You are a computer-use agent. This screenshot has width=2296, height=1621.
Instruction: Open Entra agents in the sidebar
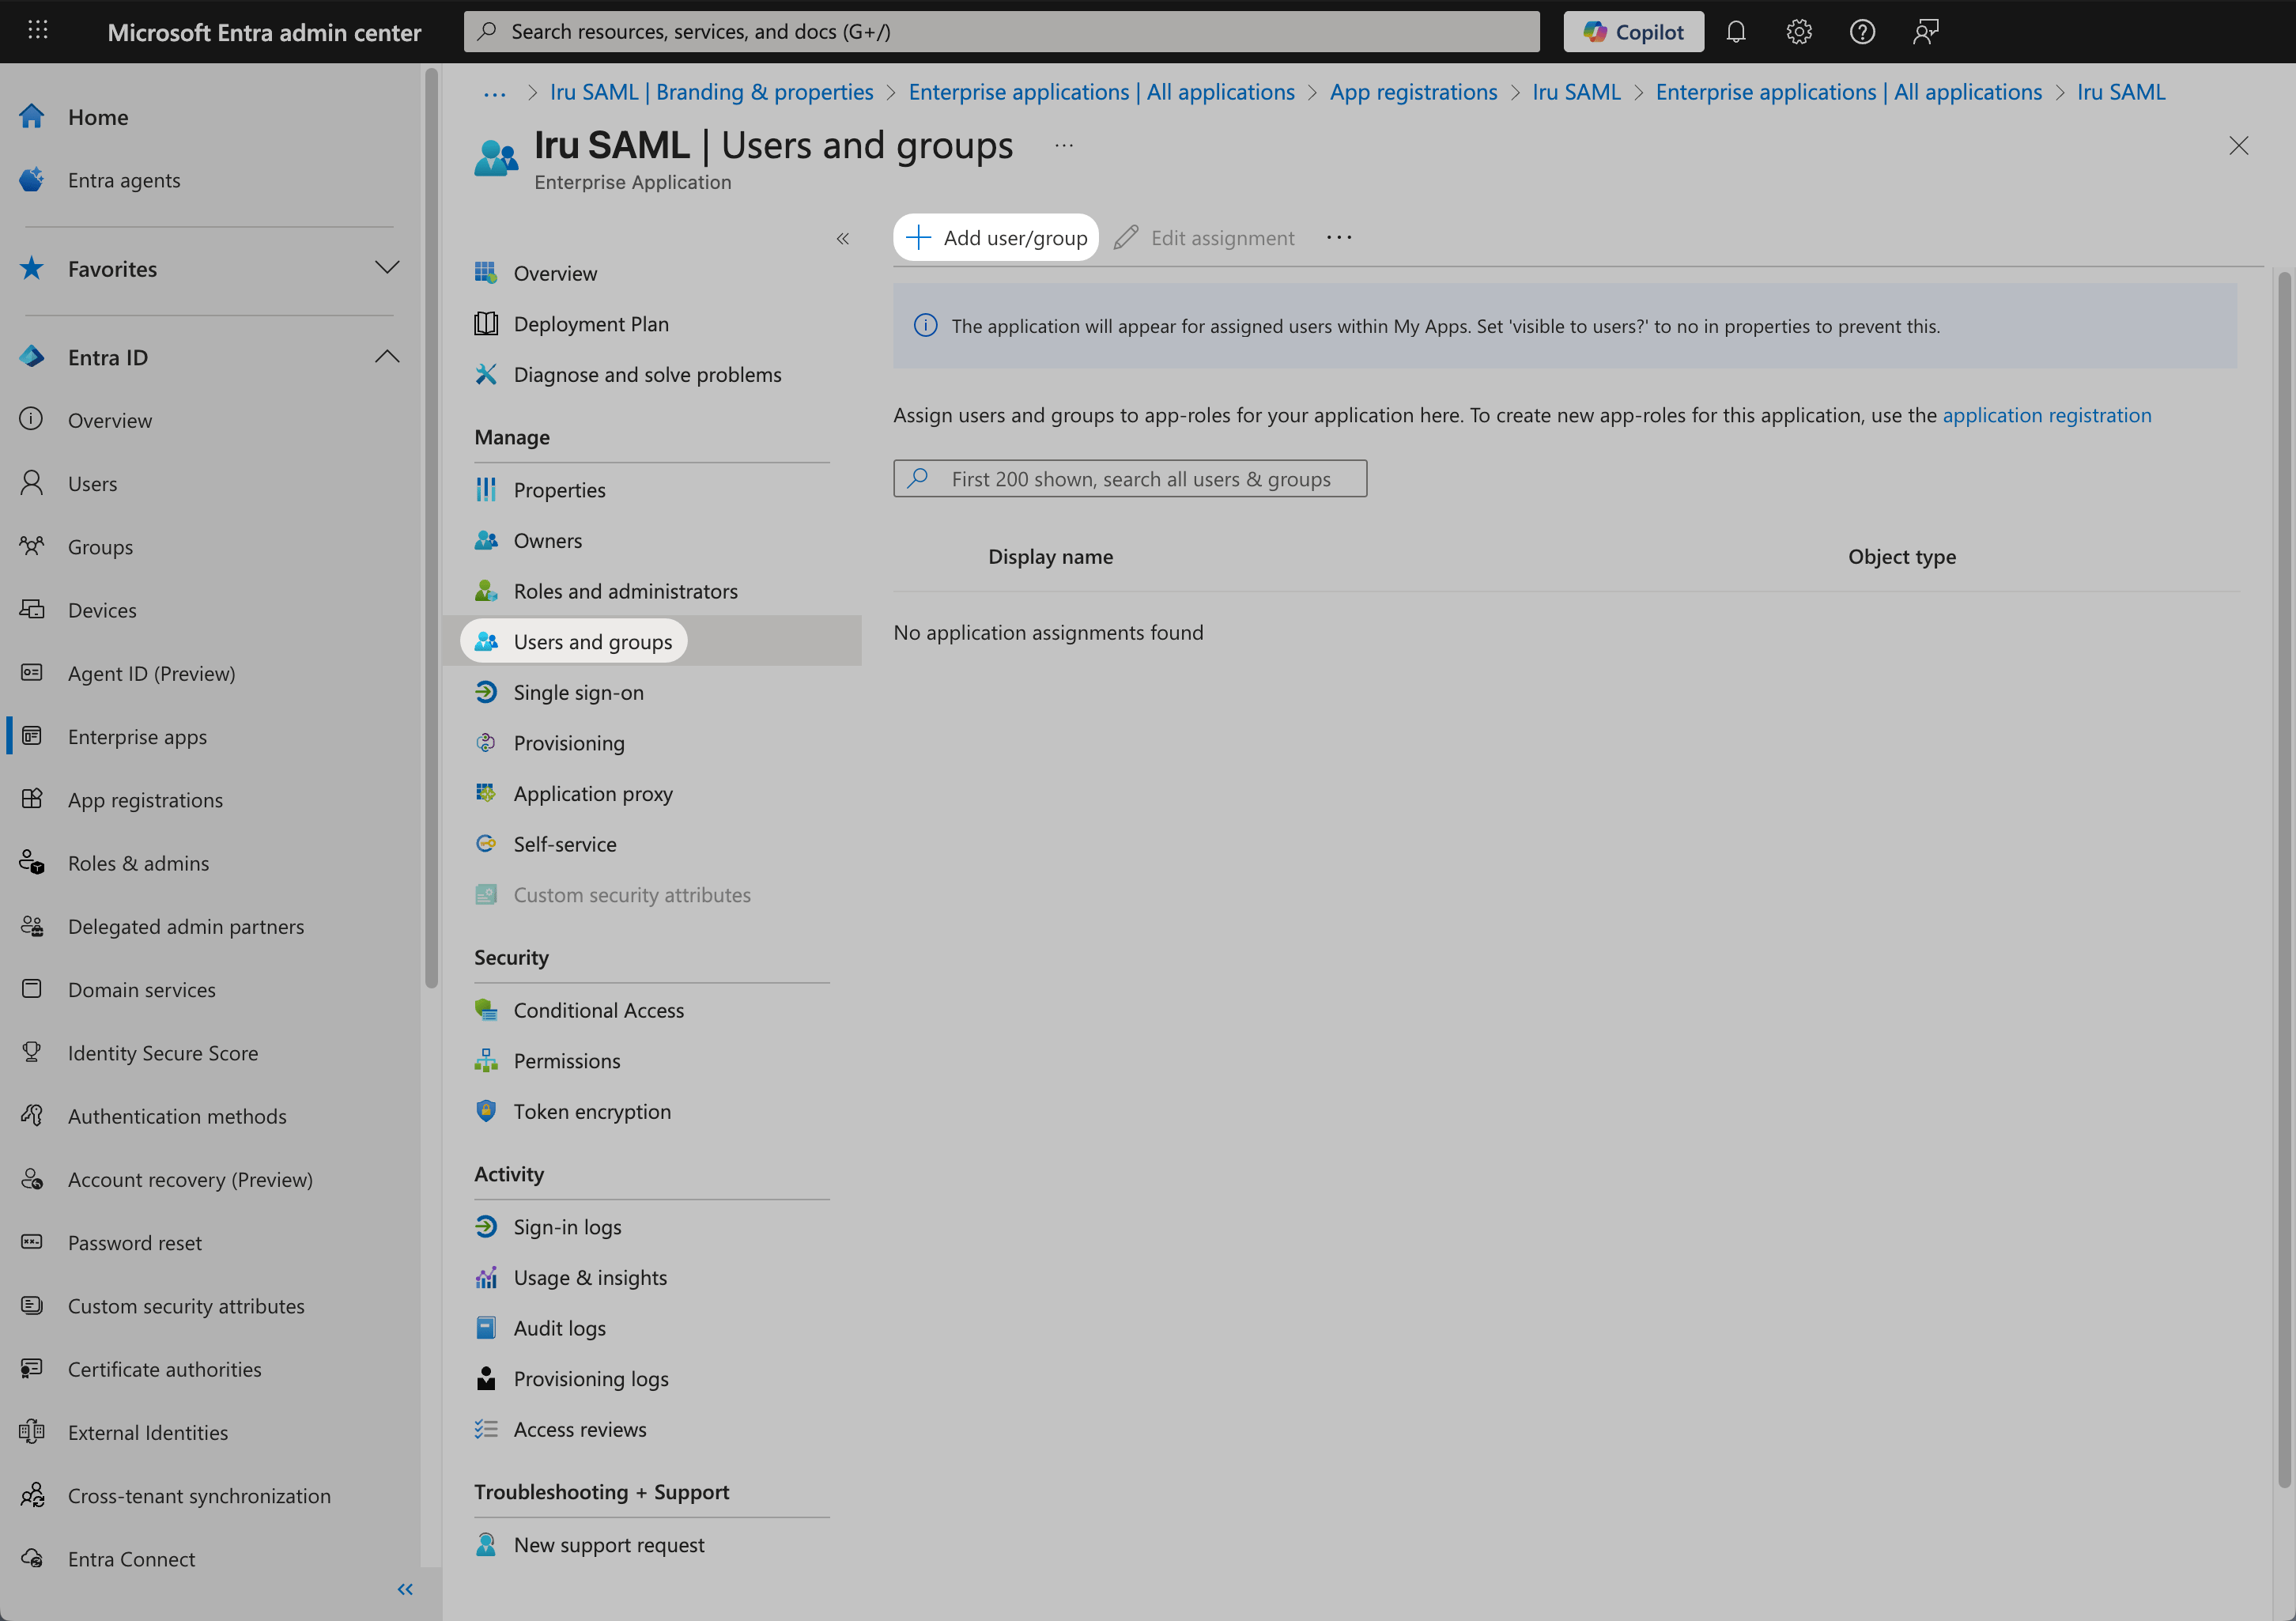coord(124,180)
